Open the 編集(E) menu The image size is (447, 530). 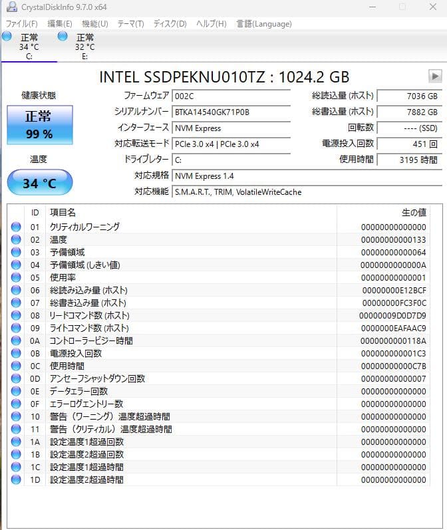click(x=59, y=24)
